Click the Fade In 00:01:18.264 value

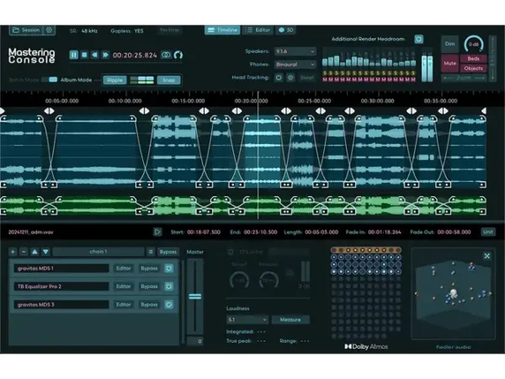pyautogui.click(x=385, y=232)
